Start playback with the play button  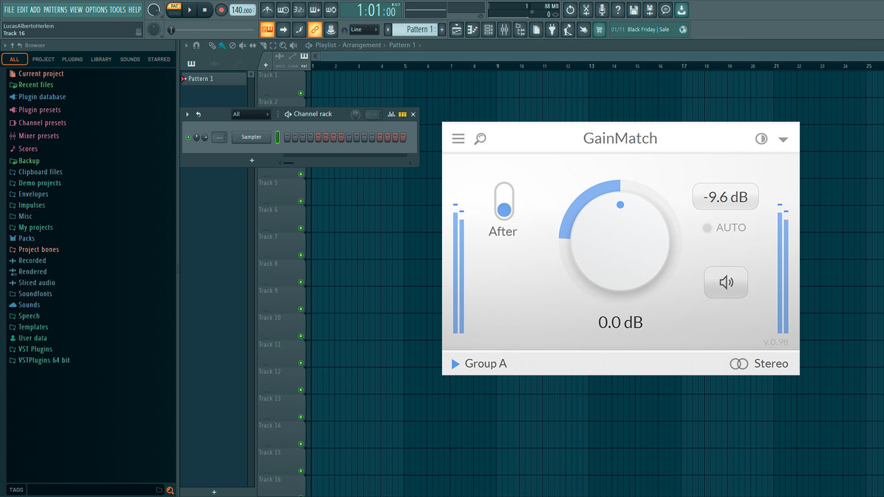190,10
